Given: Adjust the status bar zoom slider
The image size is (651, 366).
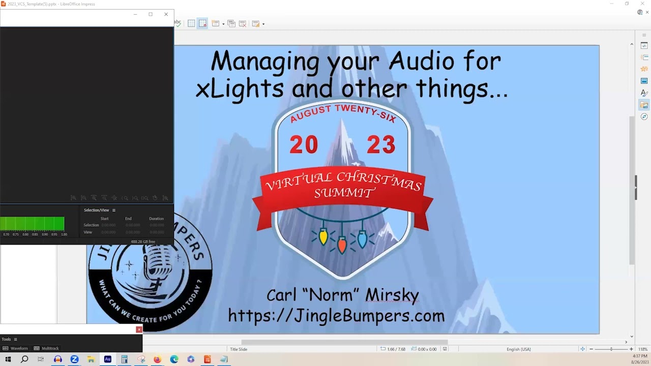Looking at the screenshot, I should (611, 349).
